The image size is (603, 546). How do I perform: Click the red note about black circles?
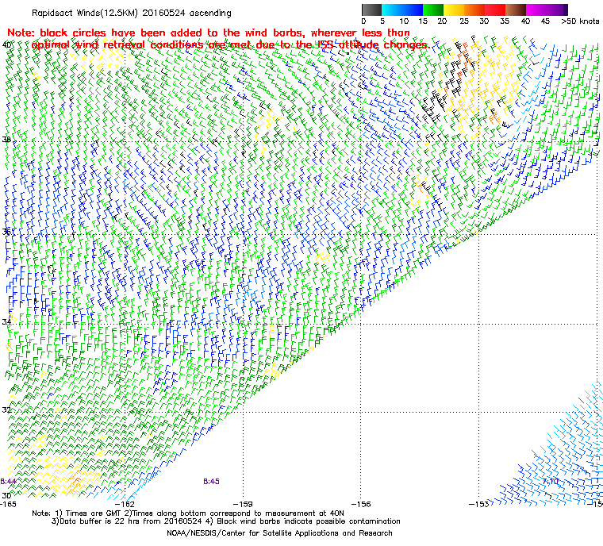[218, 39]
